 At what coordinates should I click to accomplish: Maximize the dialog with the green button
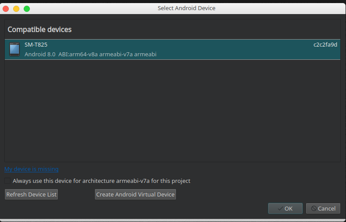pyautogui.click(x=26, y=8)
